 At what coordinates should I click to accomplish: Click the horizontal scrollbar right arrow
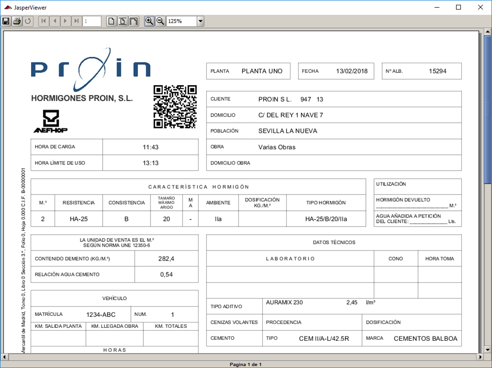coord(481,357)
